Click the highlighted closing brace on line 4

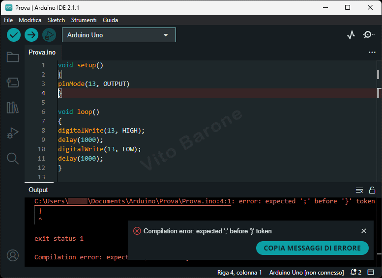pos(60,93)
